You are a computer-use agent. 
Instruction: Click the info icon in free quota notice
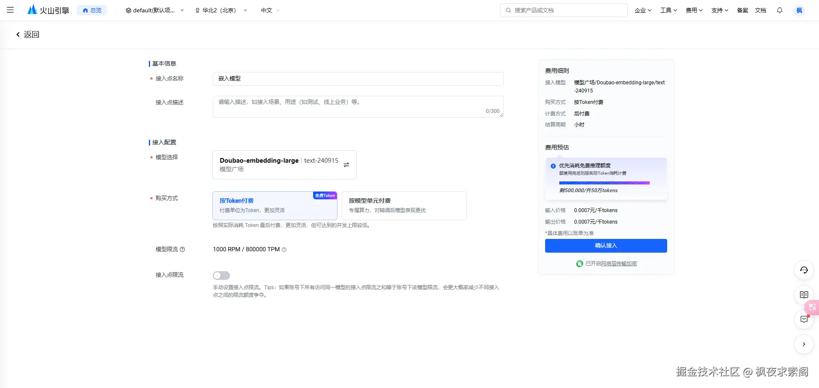click(x=553, y=166)
